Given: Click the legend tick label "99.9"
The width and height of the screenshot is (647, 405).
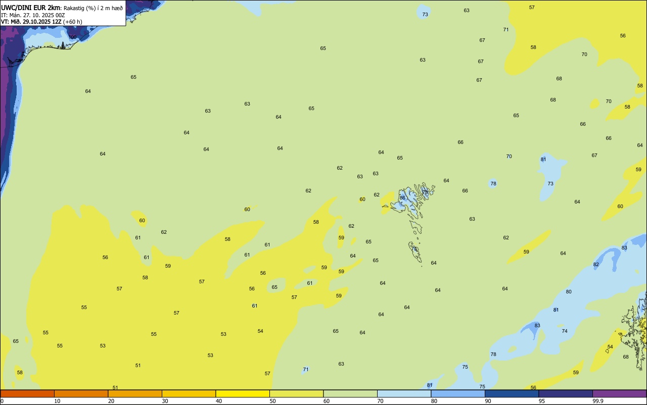Looking at the screenshot, I should [x=598, y=401].
